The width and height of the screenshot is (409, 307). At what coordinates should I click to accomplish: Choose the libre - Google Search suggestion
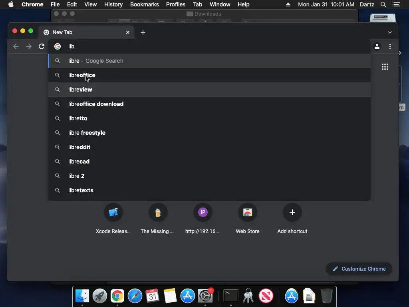(x=209, y=61)
